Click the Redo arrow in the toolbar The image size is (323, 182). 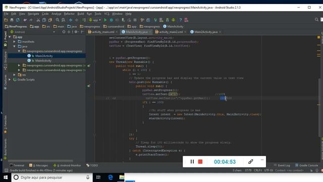pyautogui.click(x=31, y=20)
